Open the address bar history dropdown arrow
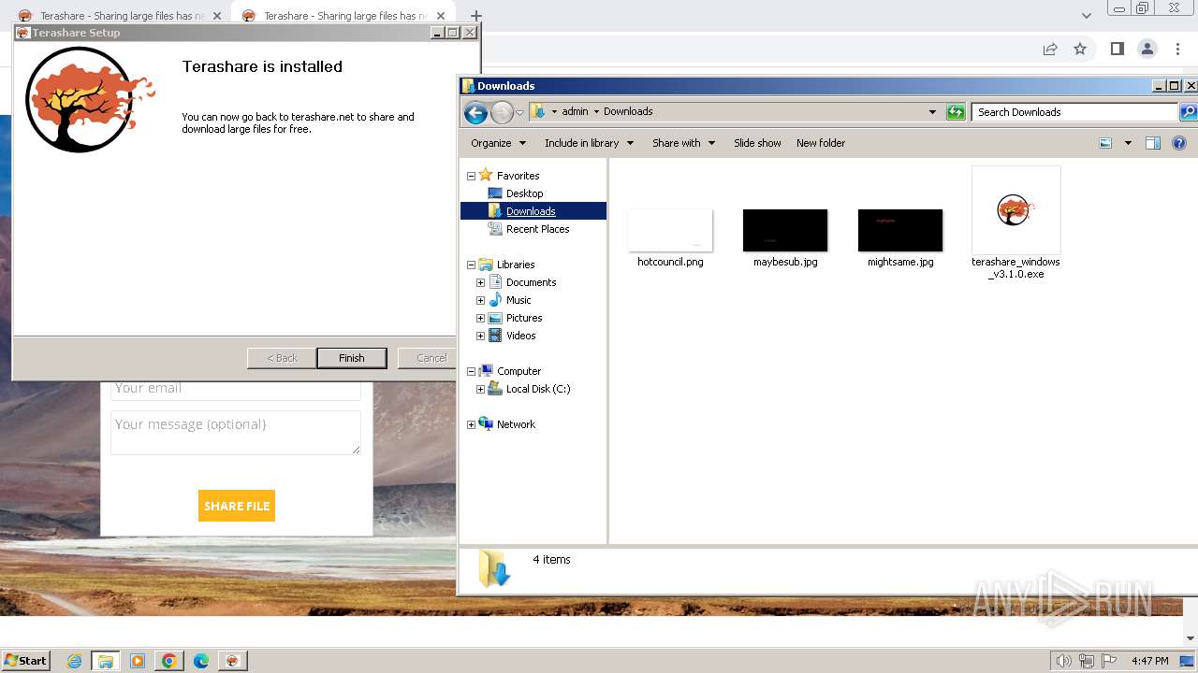 coord(932,112)
